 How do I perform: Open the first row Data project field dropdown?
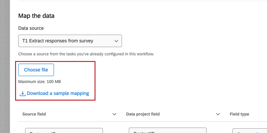(x=167, y=131)
